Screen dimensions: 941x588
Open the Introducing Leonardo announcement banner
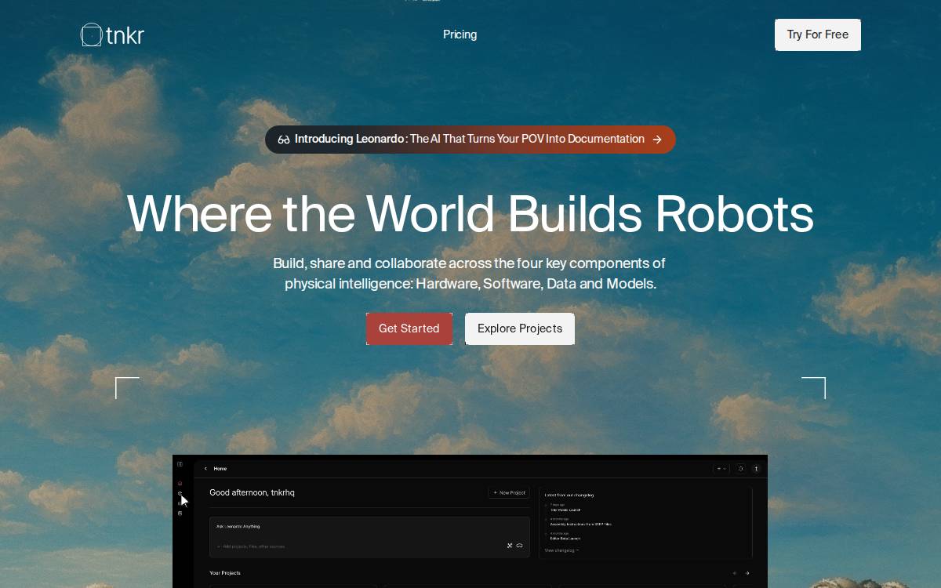tap(470, 140)
